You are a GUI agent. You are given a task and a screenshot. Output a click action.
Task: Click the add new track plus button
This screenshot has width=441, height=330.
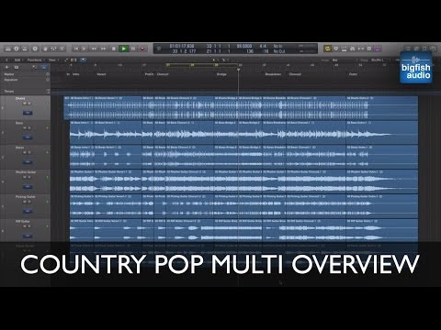7,67
